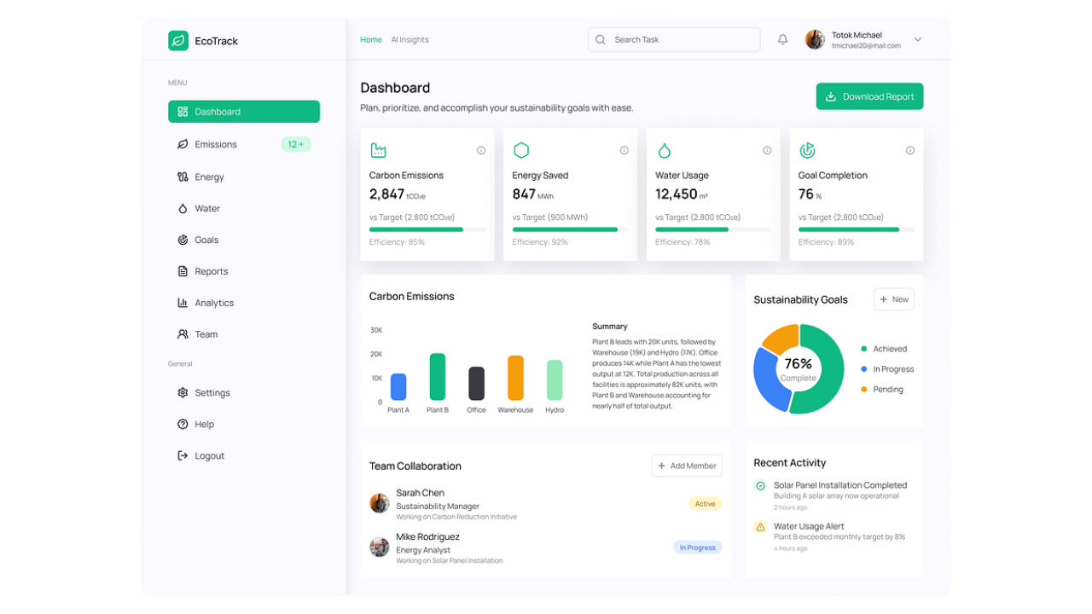The height and width of the screenshot is (614, 1092).
Task: Click the hexagon icon on the Energy Saved card
Action: (x=521, y=150)
